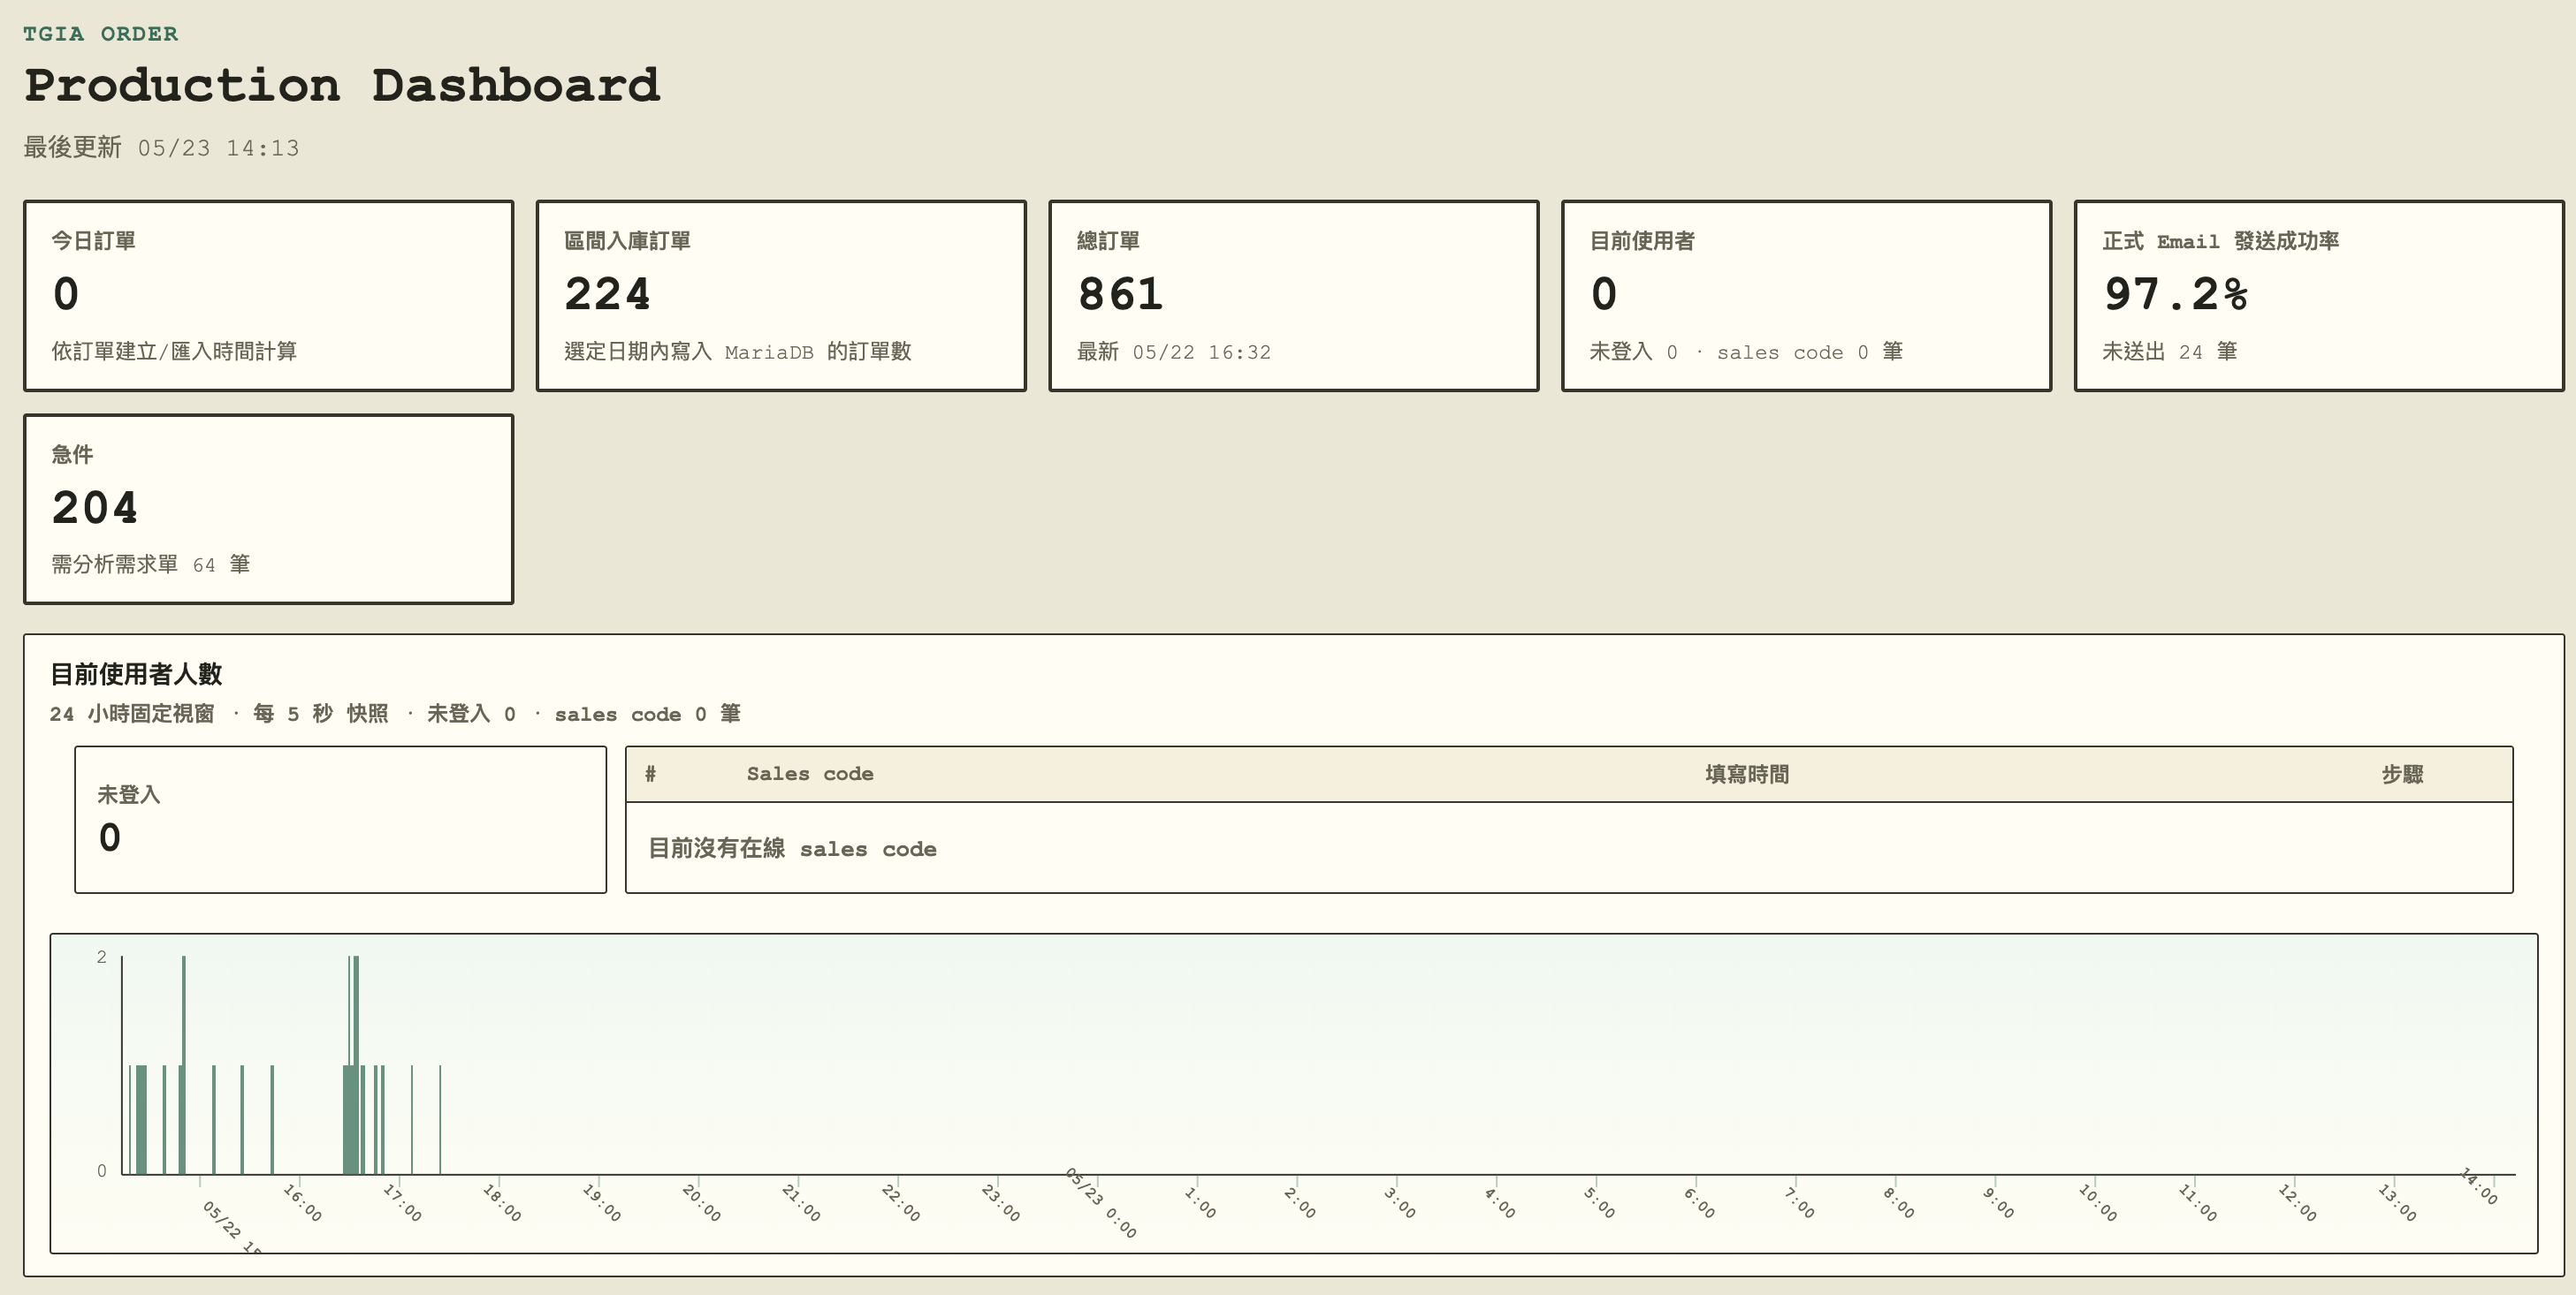Click the 05/23 0:00 axis label
This screenshot has height=1295, width=2576.
[x=1100, y=1203]
